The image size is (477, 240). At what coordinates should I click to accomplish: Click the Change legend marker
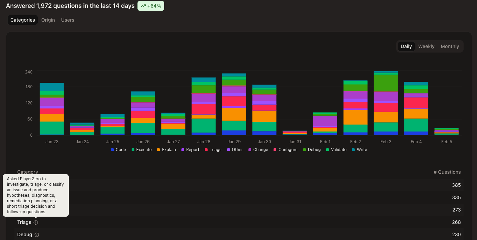250,149
